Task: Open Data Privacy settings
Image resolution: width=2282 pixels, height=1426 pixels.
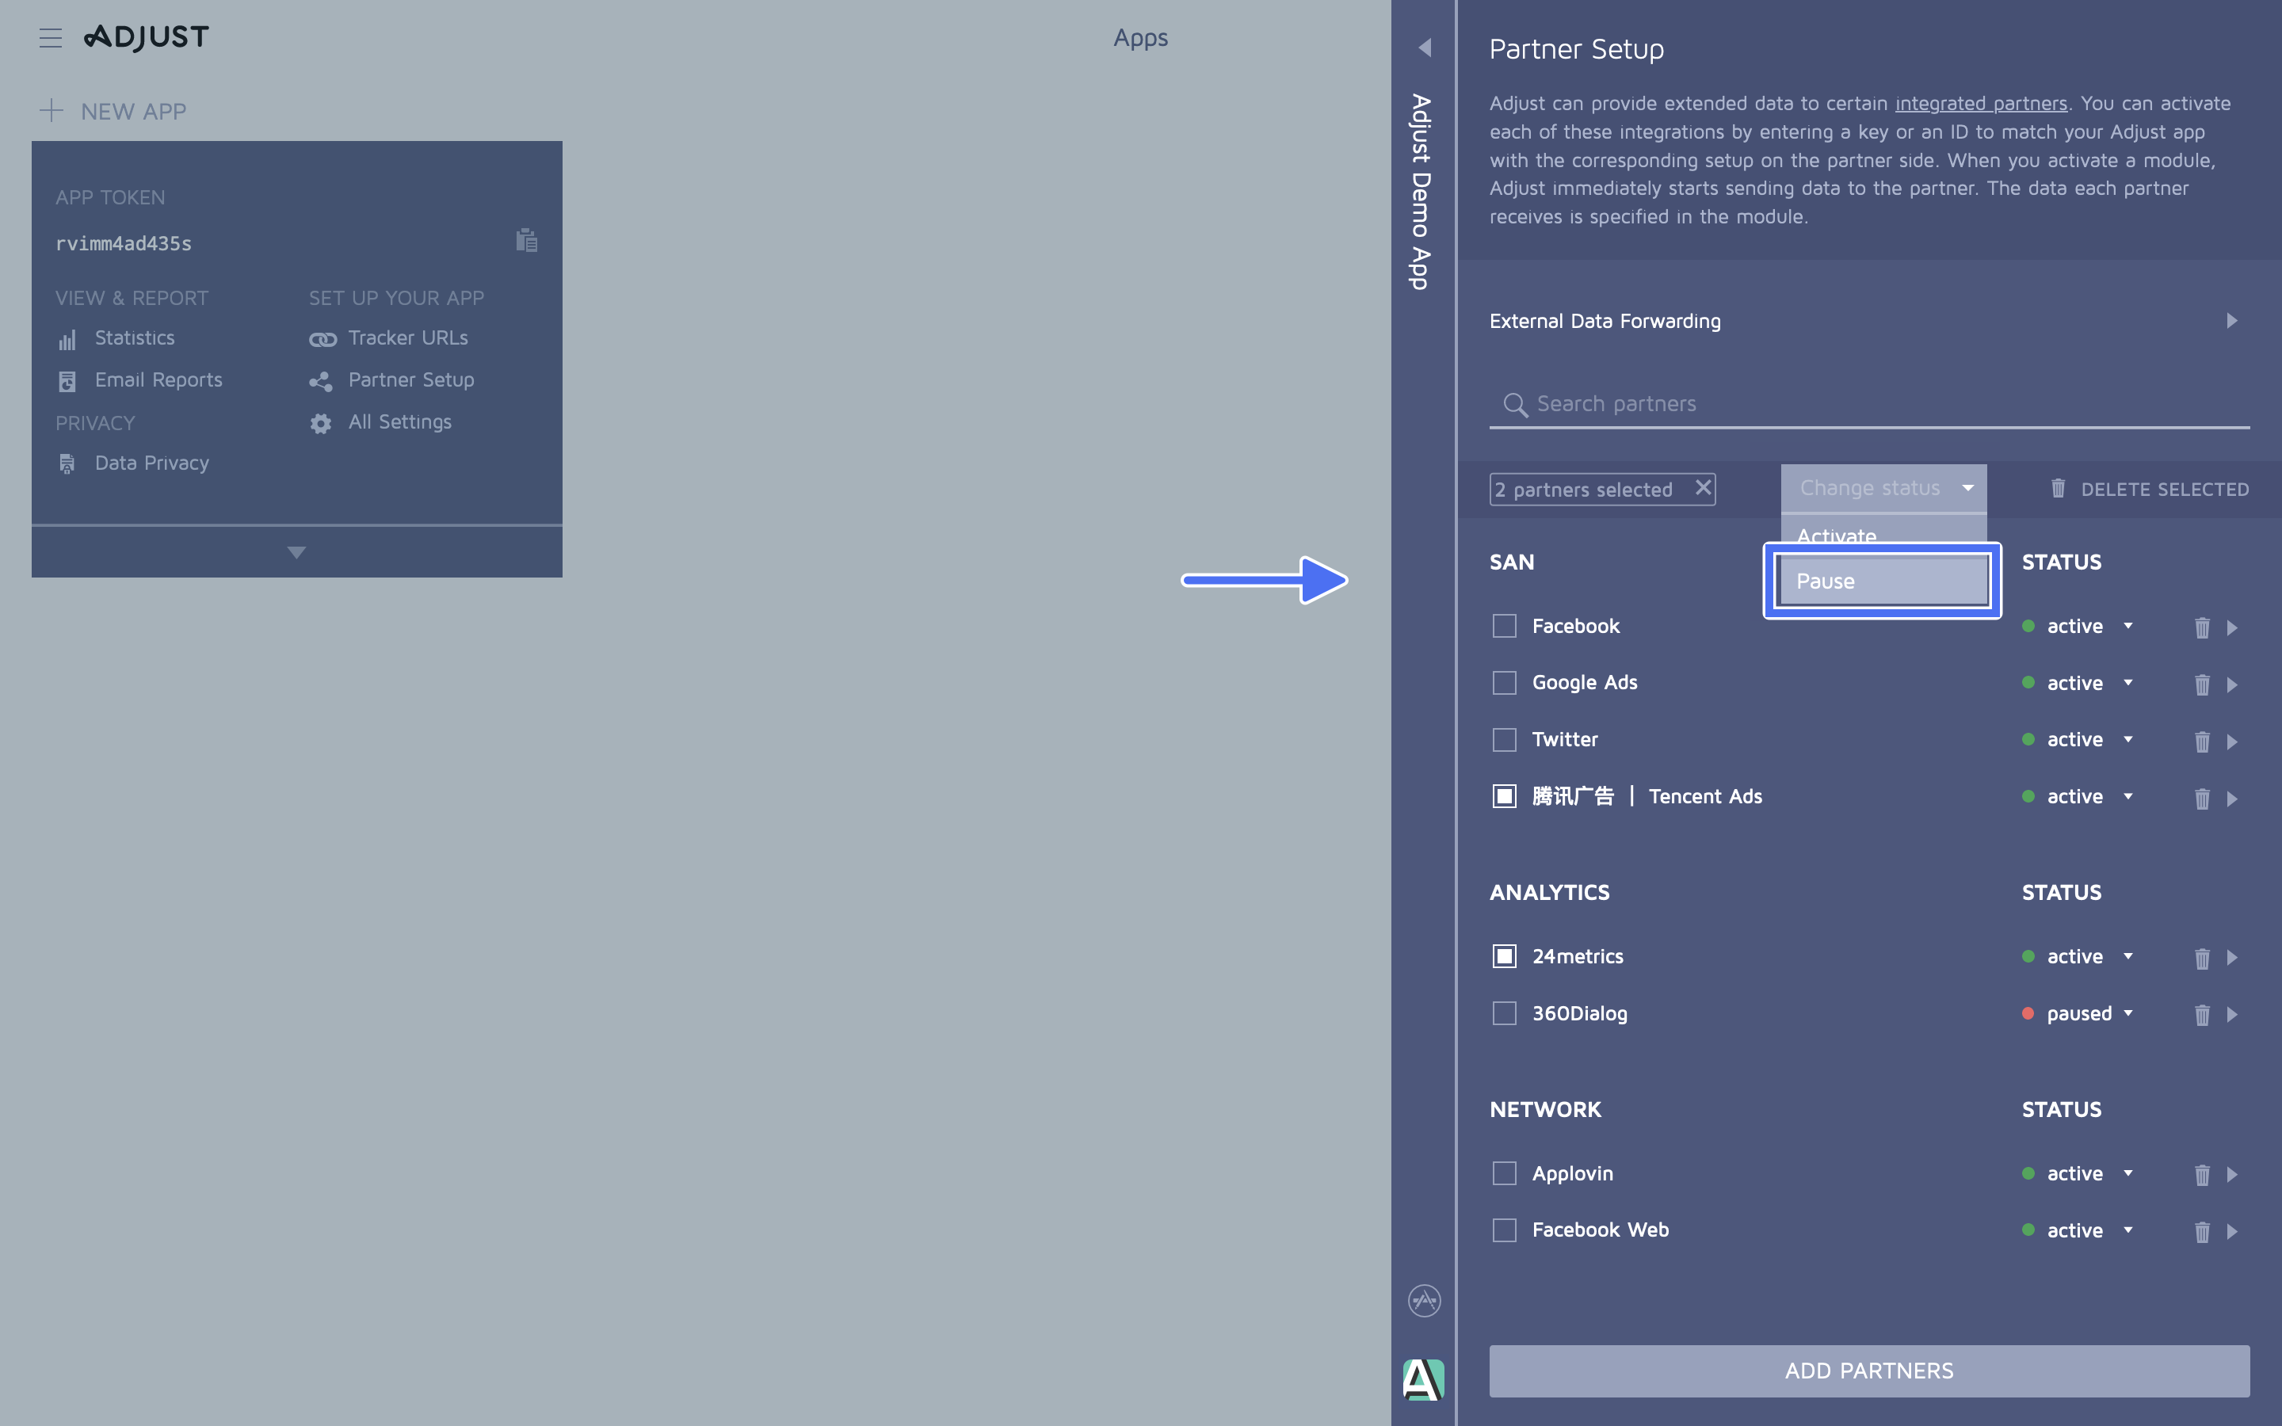Action: [152, 463]
